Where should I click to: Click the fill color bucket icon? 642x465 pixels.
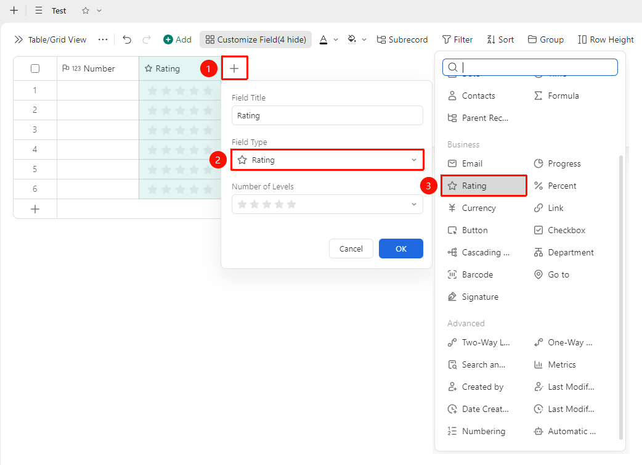pos(352,39)
